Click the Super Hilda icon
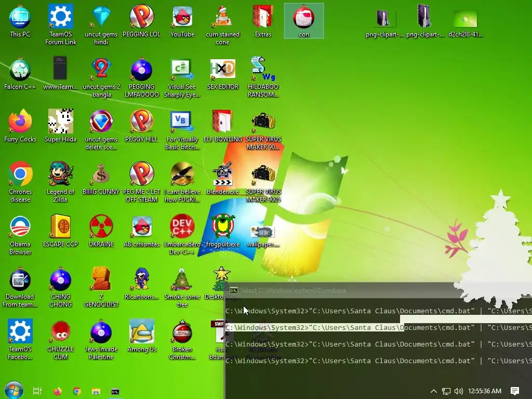Viewport: 532px width, 399px height. 60,122
